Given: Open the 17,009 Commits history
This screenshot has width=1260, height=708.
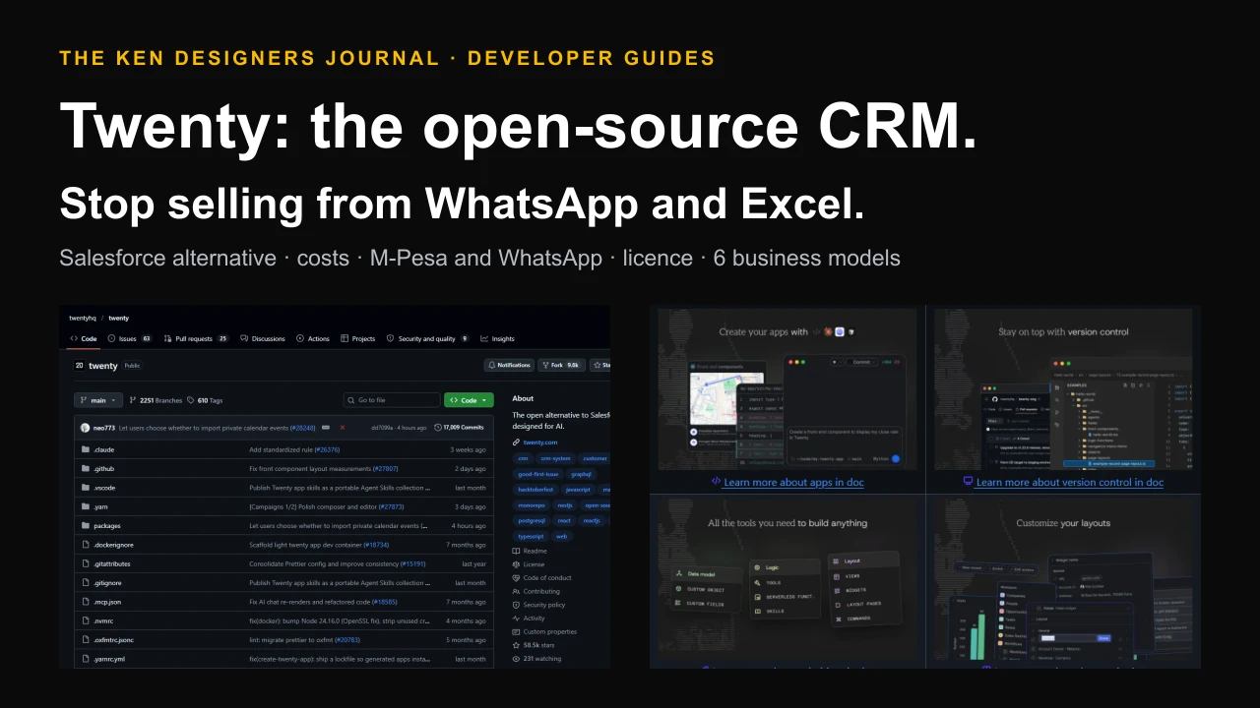Looking at the screenshot, I should point(460,428).
